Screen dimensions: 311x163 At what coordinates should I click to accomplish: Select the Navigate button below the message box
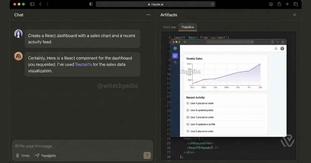click(x=46, y=156)
